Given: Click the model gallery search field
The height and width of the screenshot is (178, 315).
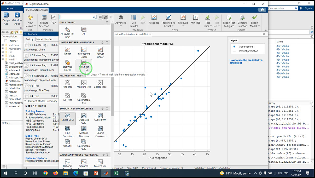Looking at the screenshot, I should click(x=76, y=17).
